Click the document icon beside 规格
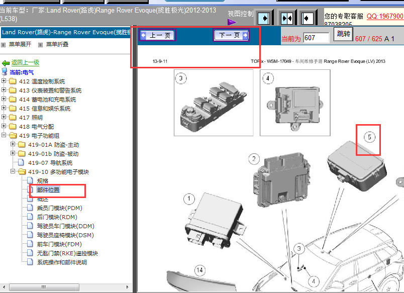404x293 pixels. 30,180
